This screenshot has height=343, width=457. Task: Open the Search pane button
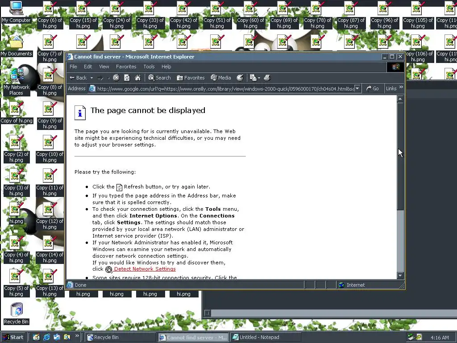pyautogui.click(x=159, y=78)
